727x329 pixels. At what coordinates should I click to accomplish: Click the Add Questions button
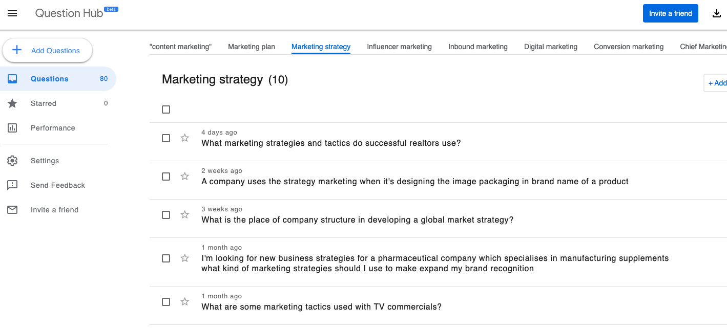click(x=48, y=50)
